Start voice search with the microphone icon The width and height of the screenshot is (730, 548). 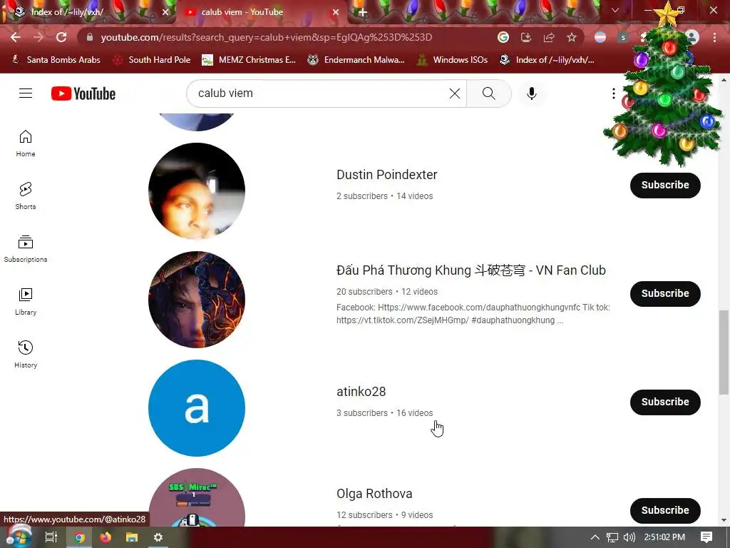tap(531, 93)
